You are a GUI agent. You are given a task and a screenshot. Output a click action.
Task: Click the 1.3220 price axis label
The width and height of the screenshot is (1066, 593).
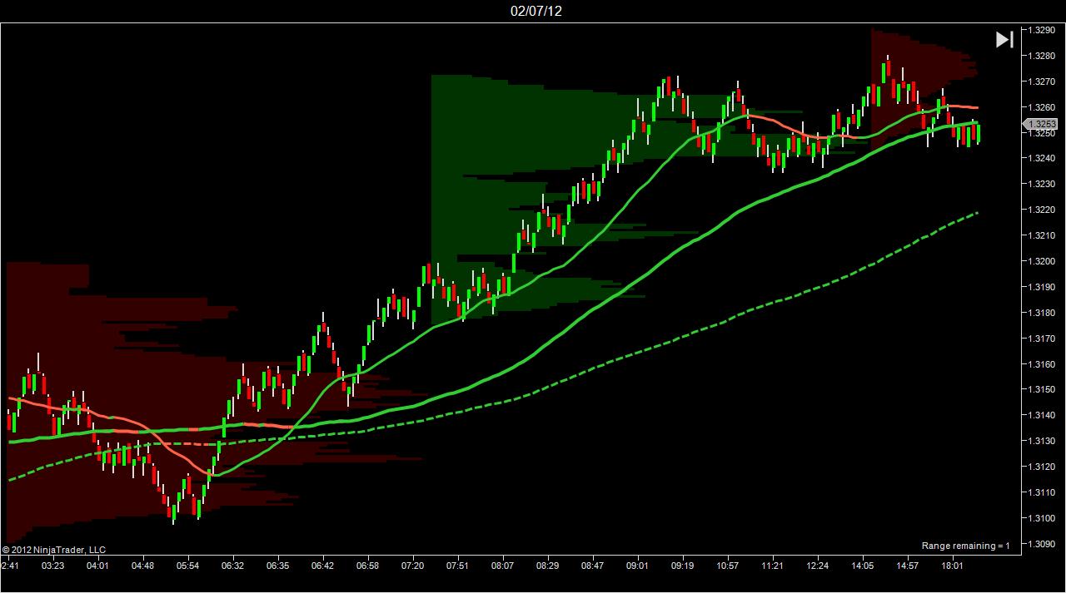[x=1042, y=210]
